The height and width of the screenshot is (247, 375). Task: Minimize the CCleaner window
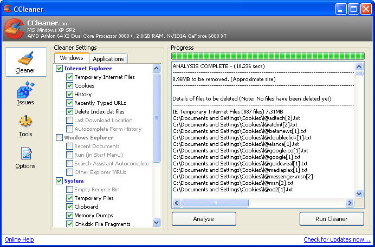[340, 9]
